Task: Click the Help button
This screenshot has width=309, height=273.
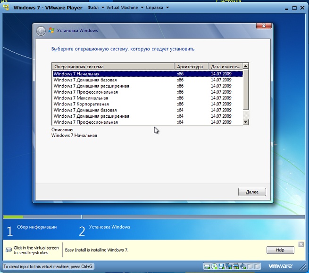Action: [280, 250]
